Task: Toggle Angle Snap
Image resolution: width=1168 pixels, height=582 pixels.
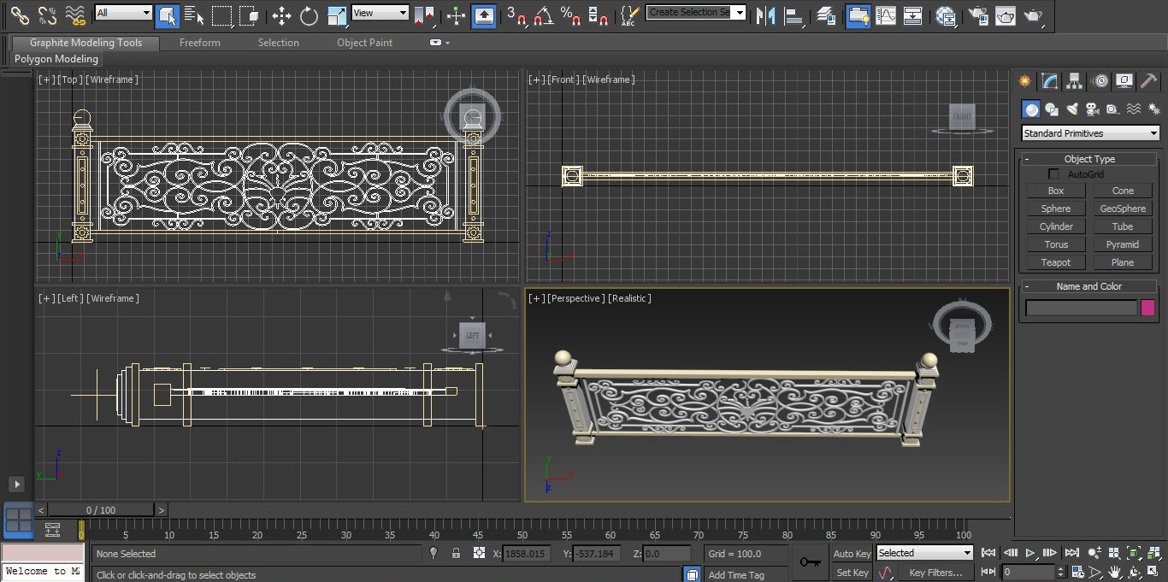Action: [543, 15]
